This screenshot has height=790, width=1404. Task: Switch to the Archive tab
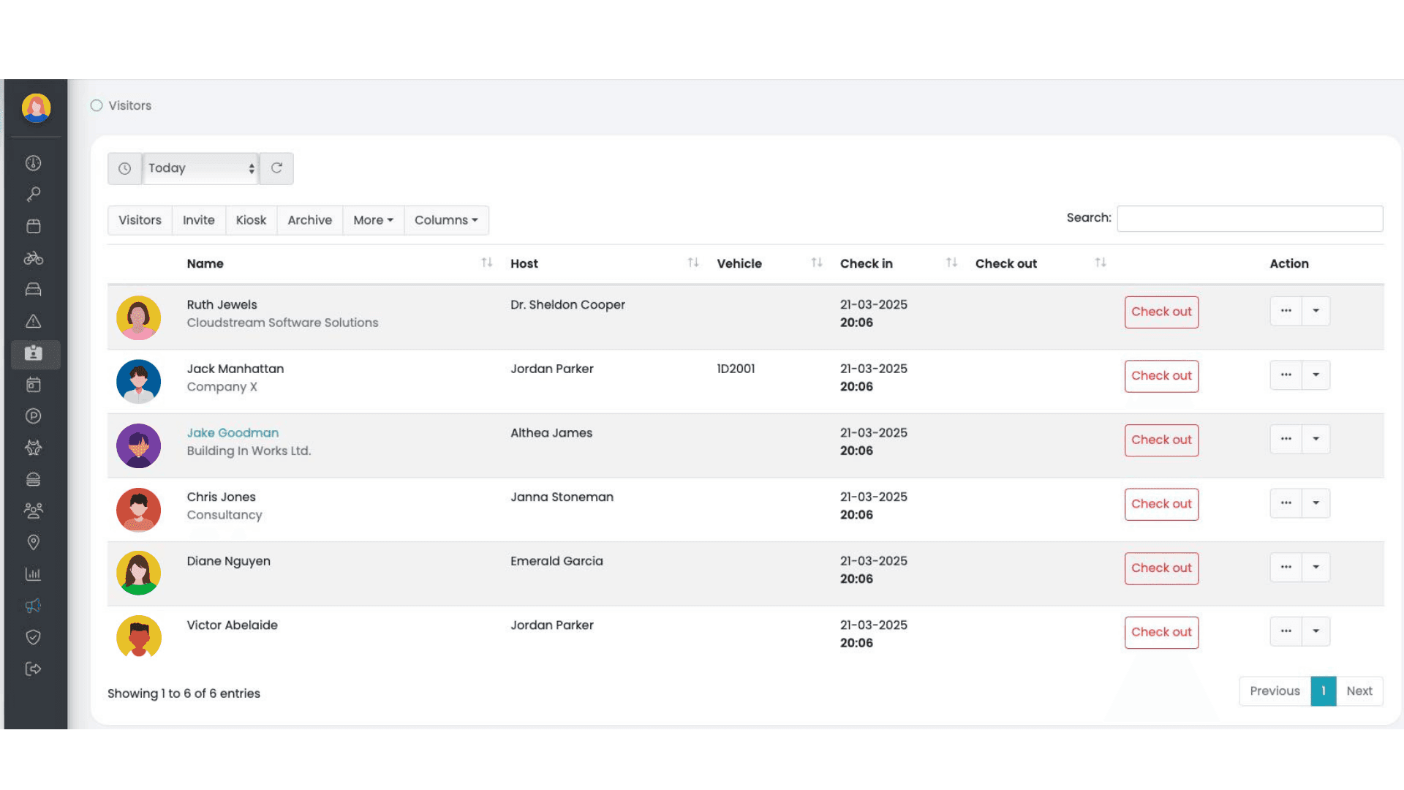tap(309, 220)
